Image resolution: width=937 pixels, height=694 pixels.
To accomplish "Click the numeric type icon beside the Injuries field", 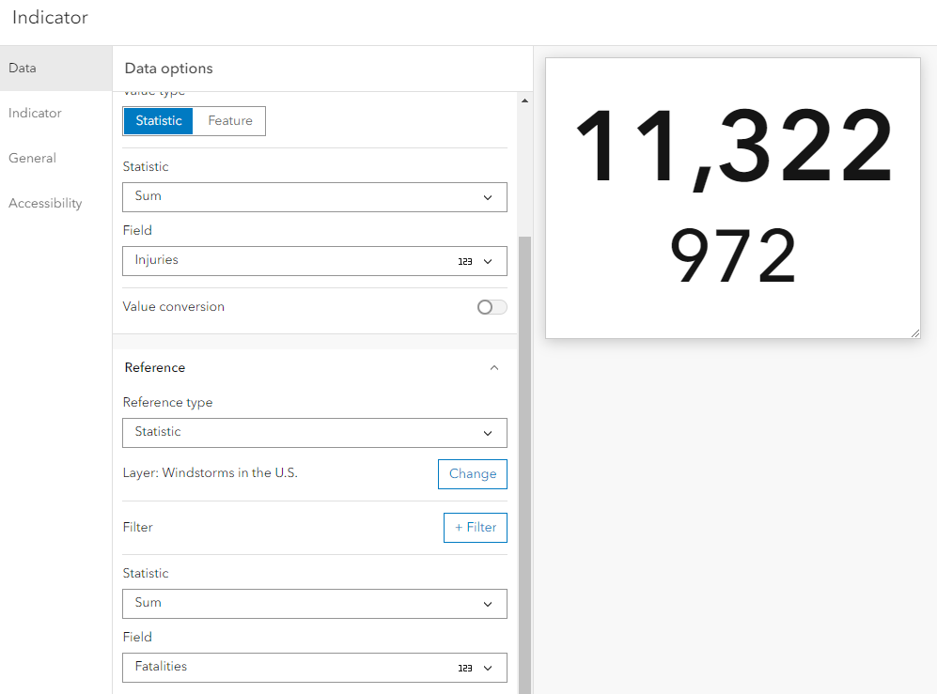I will click(464, 261).
